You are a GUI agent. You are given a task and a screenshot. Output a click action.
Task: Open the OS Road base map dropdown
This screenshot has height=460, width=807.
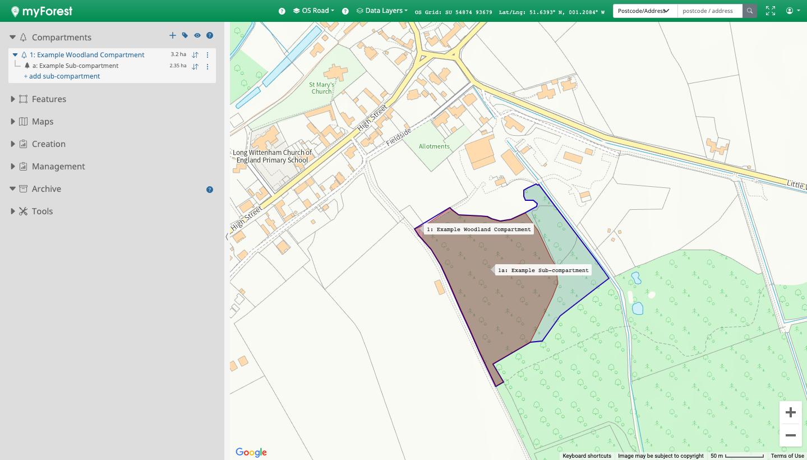(x=314, y=11)
